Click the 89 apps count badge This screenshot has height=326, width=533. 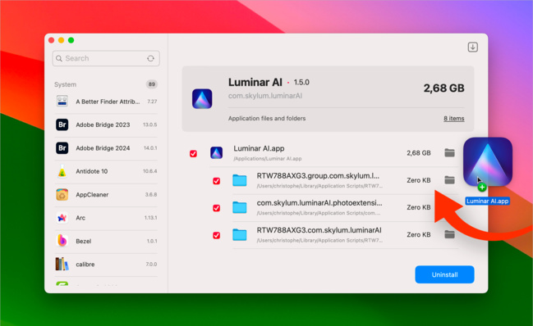pyautogui.click(x=152, y=84)
